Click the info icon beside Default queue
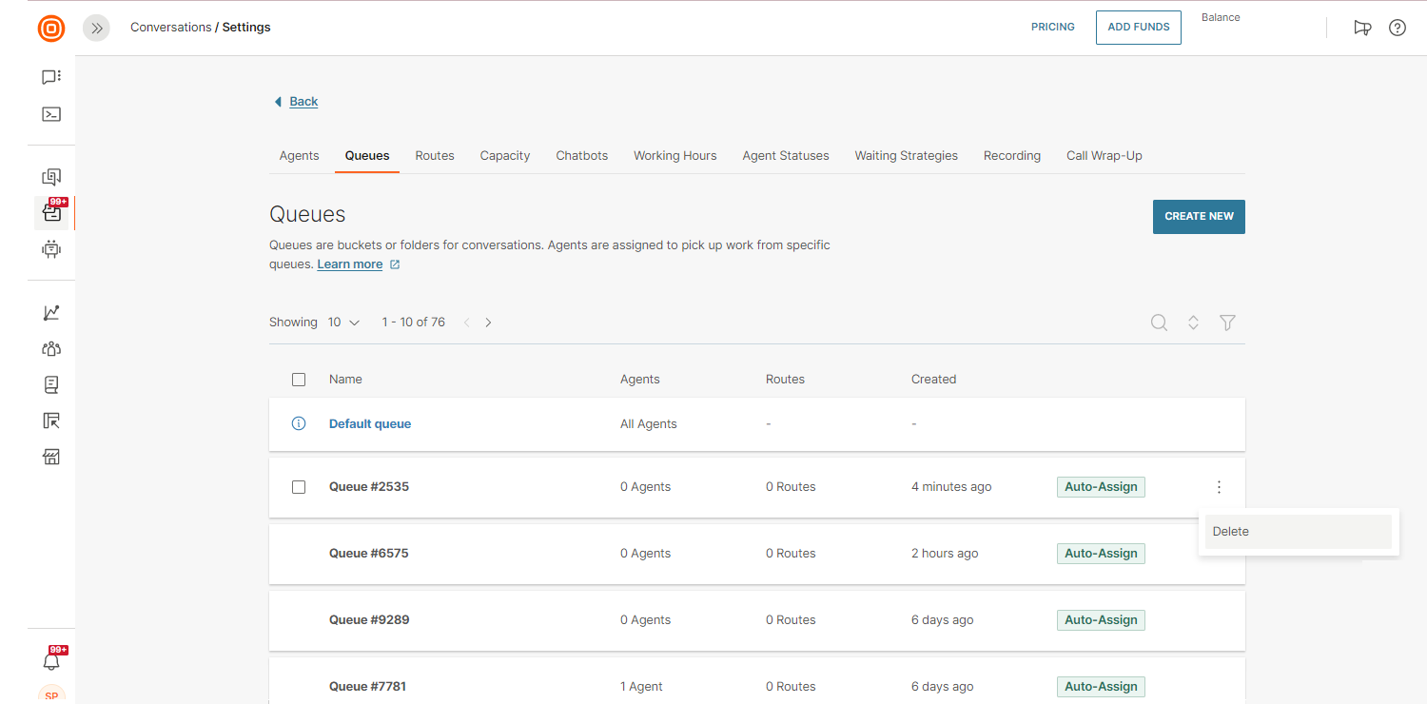Image resolution: width=1427 pixels, height=704 pixels. tap(299, 423)
